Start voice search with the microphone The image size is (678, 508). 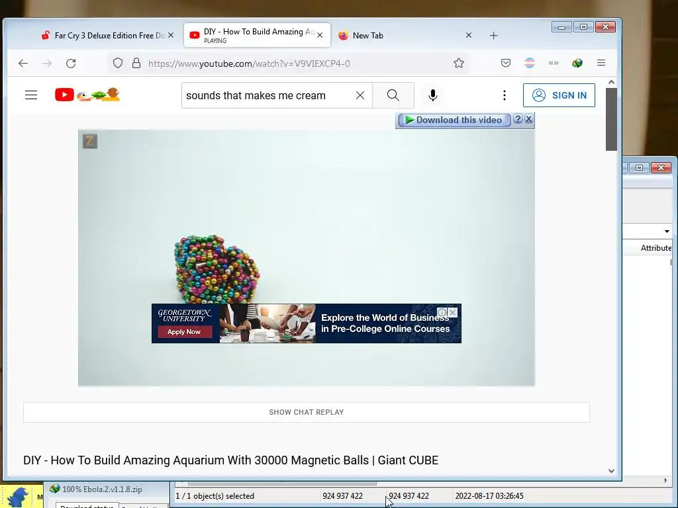[x=433, y=95]
